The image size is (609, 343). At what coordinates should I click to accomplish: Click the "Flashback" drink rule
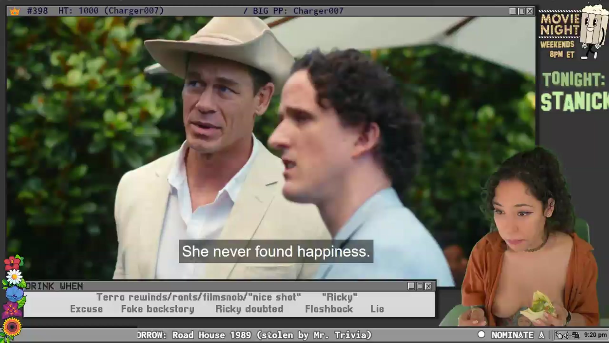(x=329, y=309)
